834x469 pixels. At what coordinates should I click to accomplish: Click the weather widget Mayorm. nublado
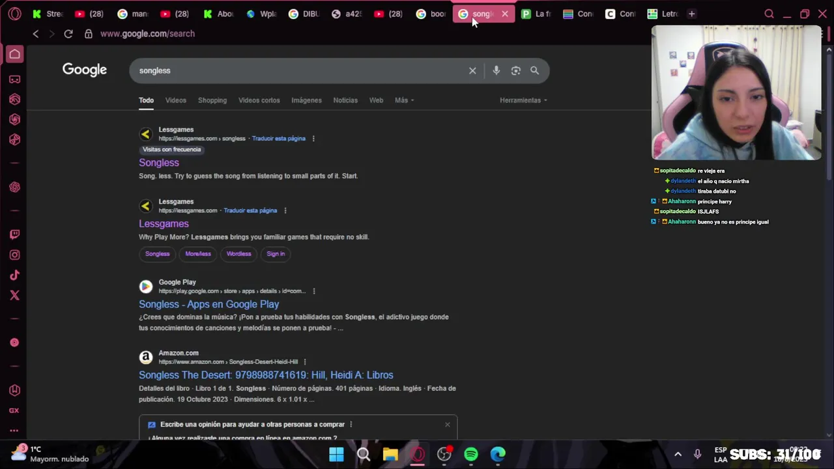51,454
